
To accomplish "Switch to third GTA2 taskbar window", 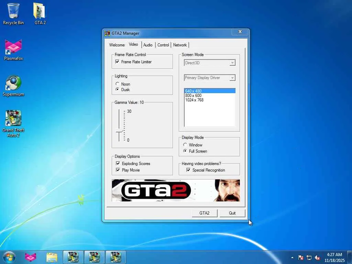I will tap(116, 257).
